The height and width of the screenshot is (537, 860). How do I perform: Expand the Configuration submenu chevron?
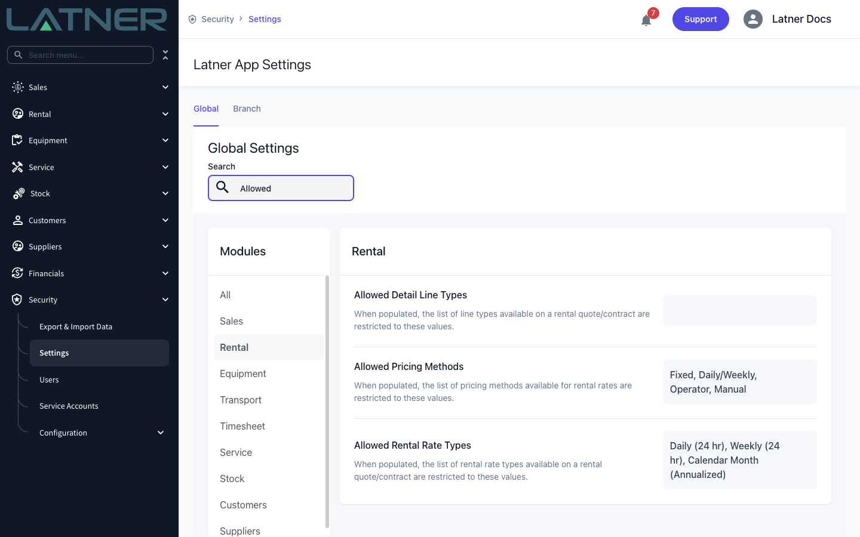[161, 433]
